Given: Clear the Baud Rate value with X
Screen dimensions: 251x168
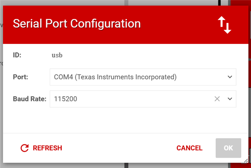Looking at the screenshot, I should click(217, 99).
